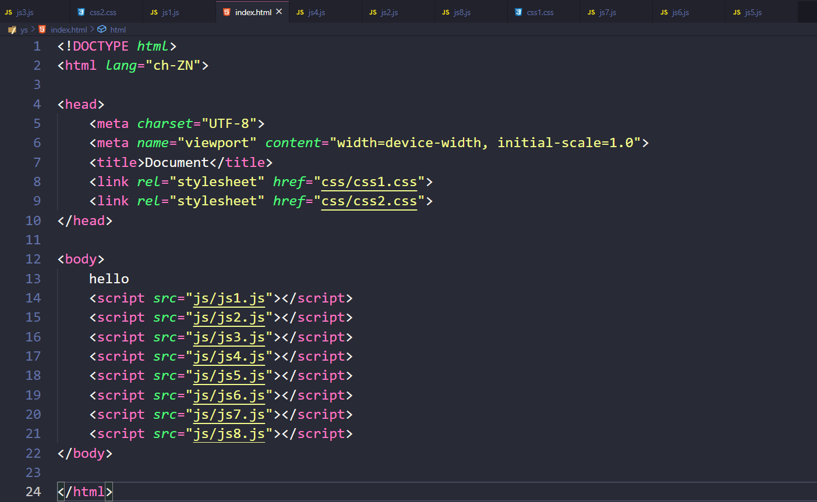Image resolution: width=817 pixels, height=502 pixels.
Task: Click the word hello on line 13
Action: (x=109, y=279)
